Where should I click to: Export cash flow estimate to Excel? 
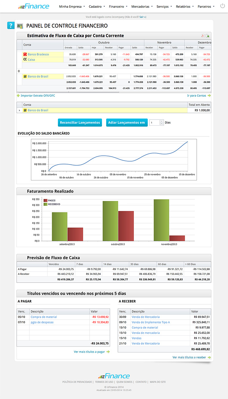tap(207, 36)
